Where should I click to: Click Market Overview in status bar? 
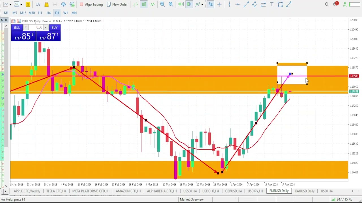tap(192, 199)
